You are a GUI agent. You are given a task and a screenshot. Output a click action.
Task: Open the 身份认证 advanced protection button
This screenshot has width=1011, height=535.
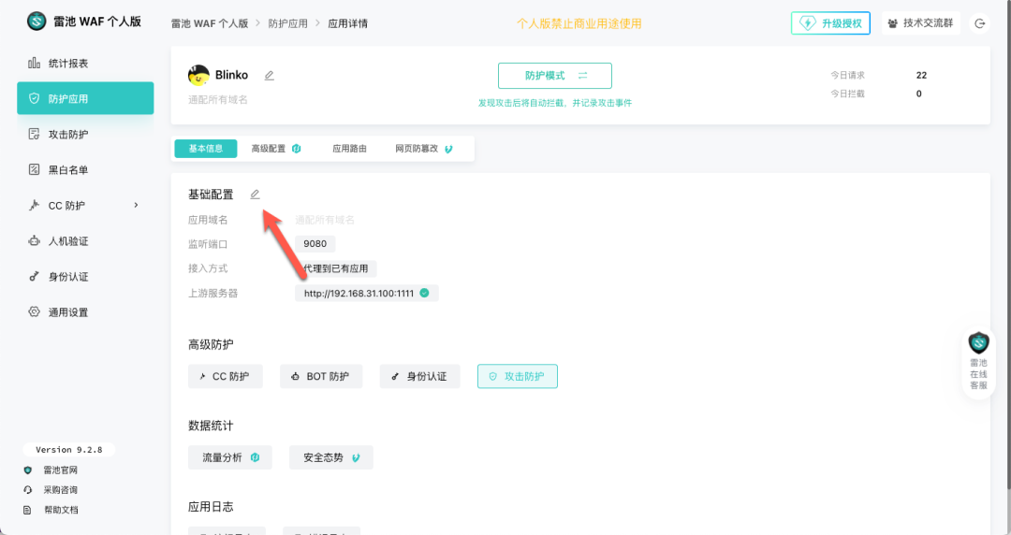click(x=419, y=376)
